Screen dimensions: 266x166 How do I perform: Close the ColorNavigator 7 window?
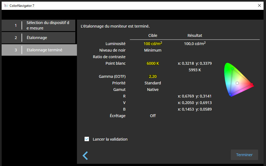259,5
